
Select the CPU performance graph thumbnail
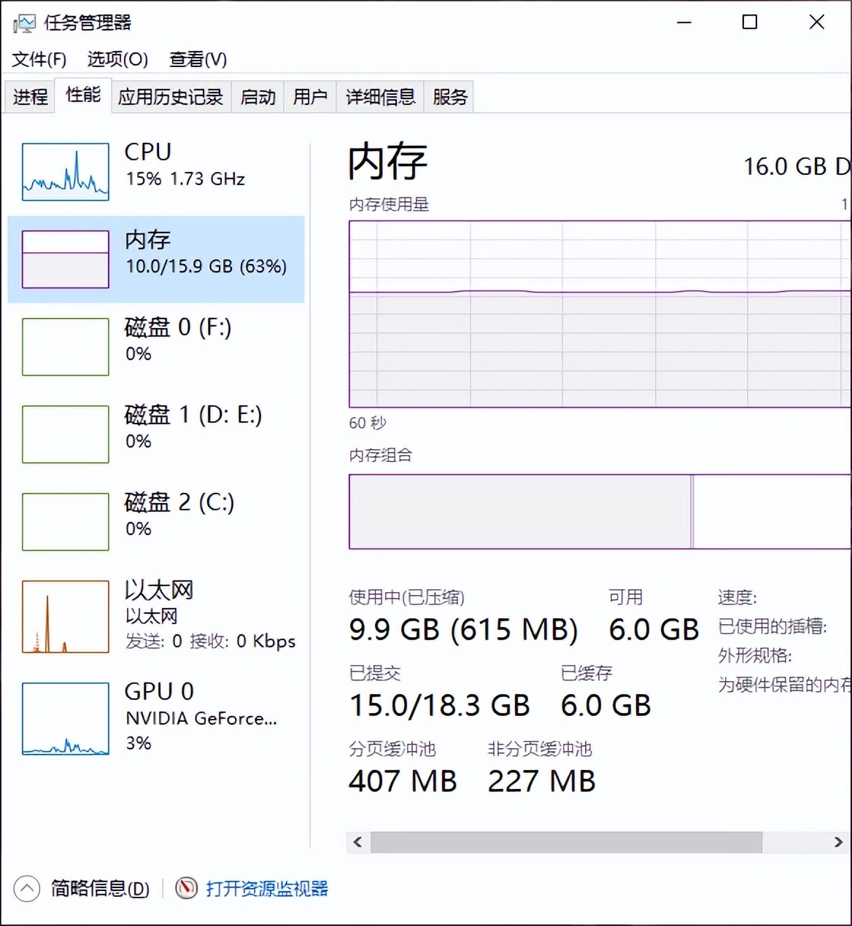point(66,172)
